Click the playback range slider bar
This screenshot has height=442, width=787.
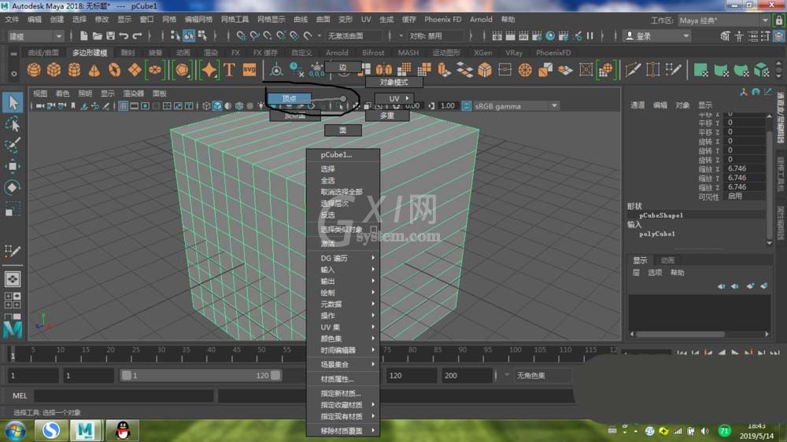tap(201, 375)
